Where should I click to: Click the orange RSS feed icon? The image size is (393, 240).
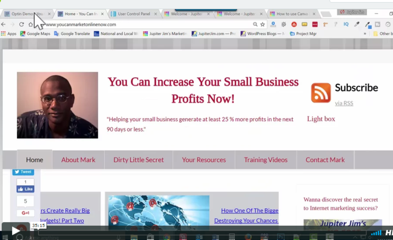[x=321, y=93]
